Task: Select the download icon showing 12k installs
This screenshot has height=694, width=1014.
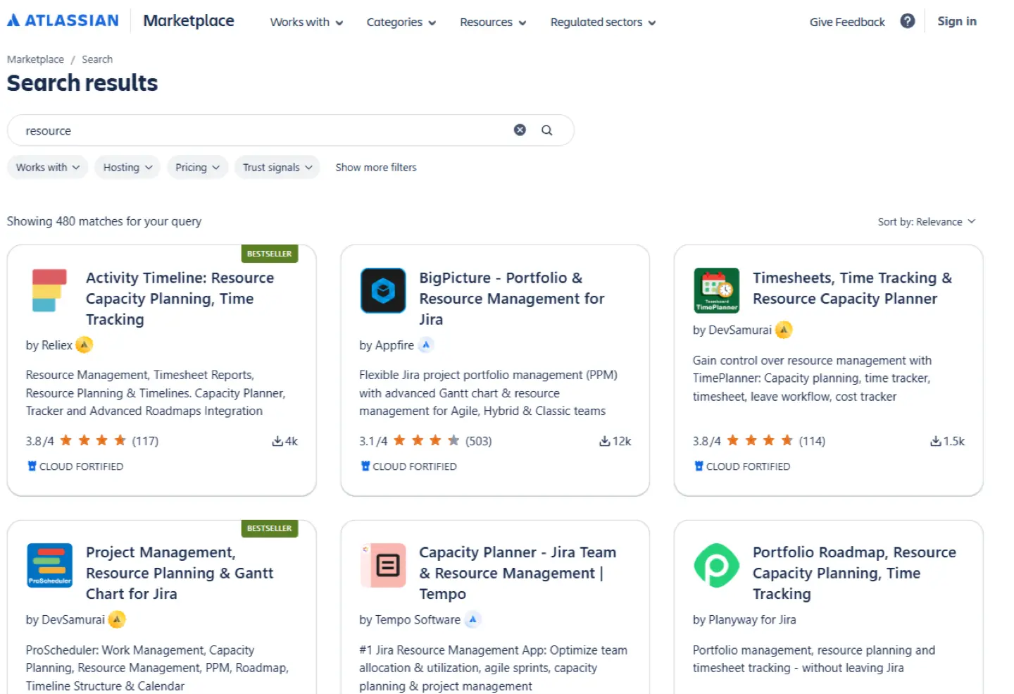Action: pos(604,442)
